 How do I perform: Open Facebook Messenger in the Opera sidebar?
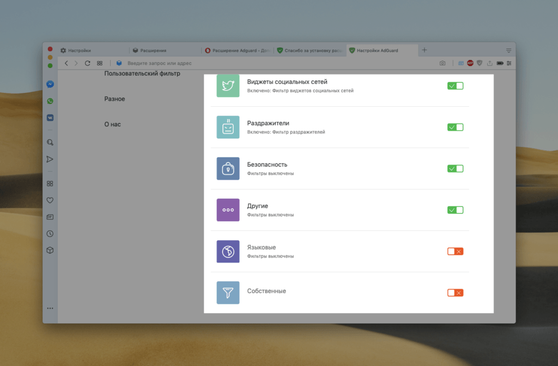click(x=50, y=84)
